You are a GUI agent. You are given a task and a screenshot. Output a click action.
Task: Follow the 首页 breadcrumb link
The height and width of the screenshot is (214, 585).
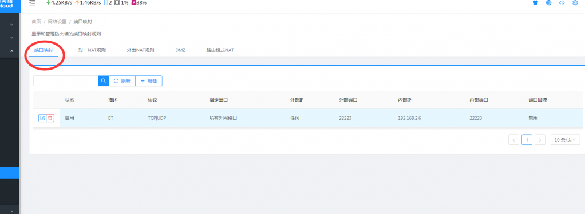click(36, 22)
